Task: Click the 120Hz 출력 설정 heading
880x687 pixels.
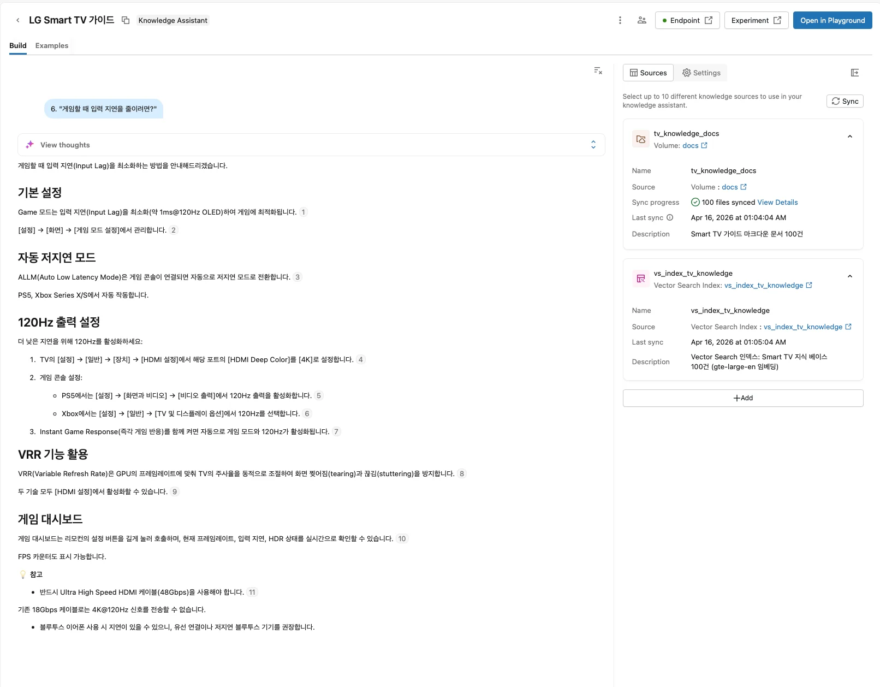Action: pyautogui.click(x=59, y=322)
